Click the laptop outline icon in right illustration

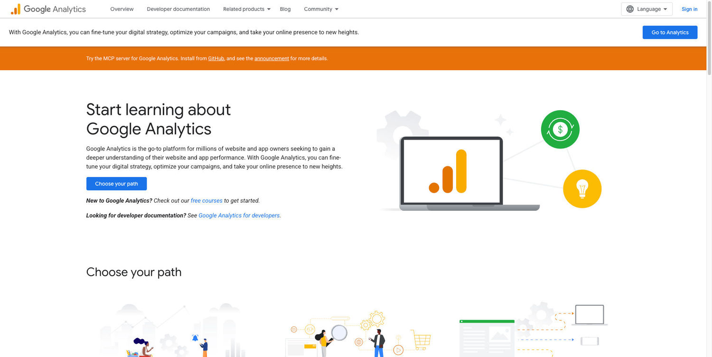(590, 315)
